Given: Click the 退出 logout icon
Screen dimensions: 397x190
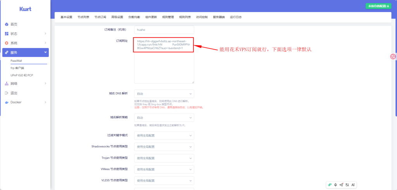Looking at the screenshot, I should [7, 93].
